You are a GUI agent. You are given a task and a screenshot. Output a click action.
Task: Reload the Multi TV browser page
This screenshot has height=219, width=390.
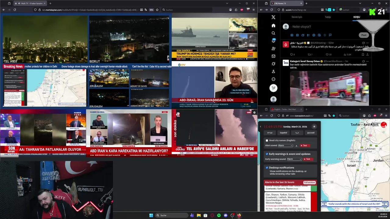(15, 10)
